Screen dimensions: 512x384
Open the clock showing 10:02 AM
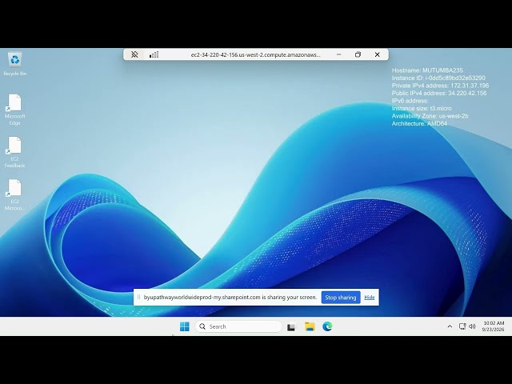pyautogui.click(x=493, y=326)
